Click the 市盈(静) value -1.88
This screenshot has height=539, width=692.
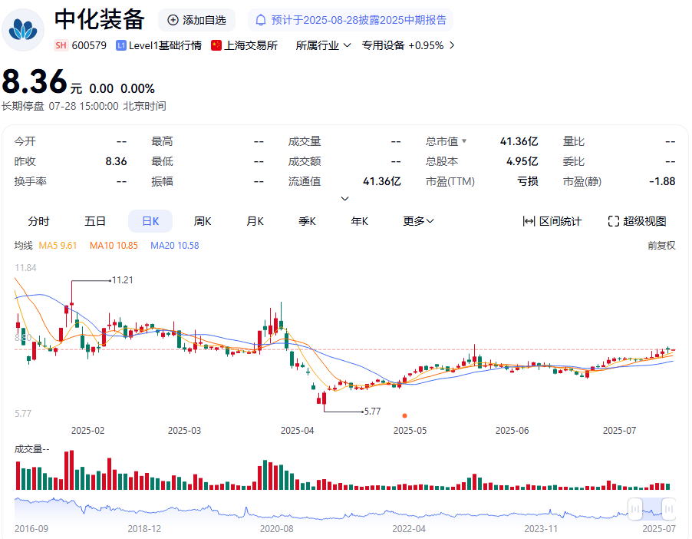tap(662, 181)
